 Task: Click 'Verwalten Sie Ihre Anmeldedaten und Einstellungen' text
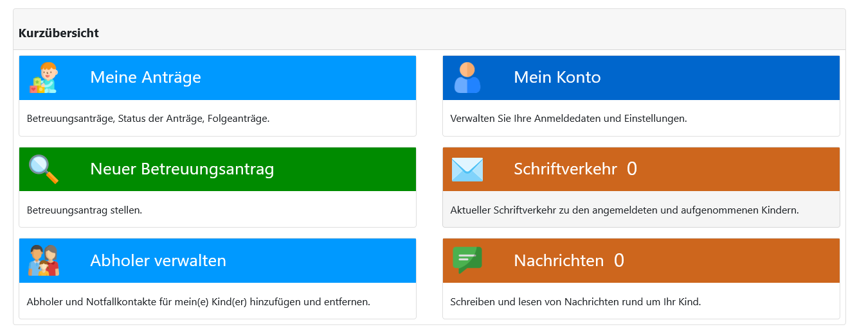click(569, 119)
